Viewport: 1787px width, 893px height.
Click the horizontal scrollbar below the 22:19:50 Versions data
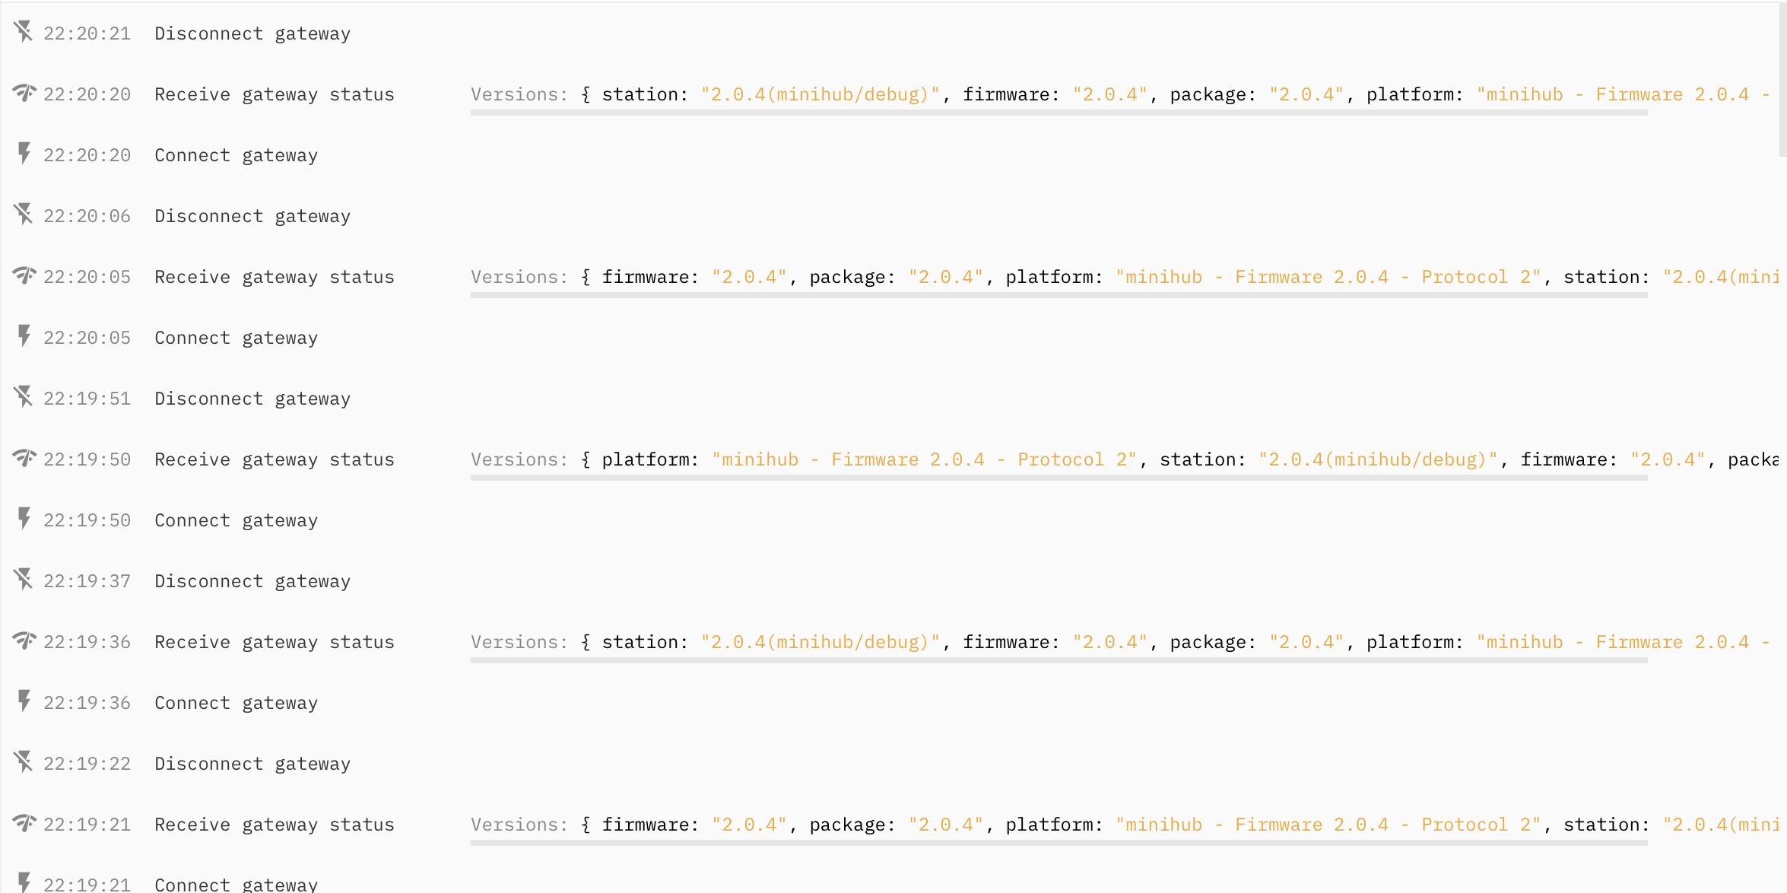[1059, 478]
